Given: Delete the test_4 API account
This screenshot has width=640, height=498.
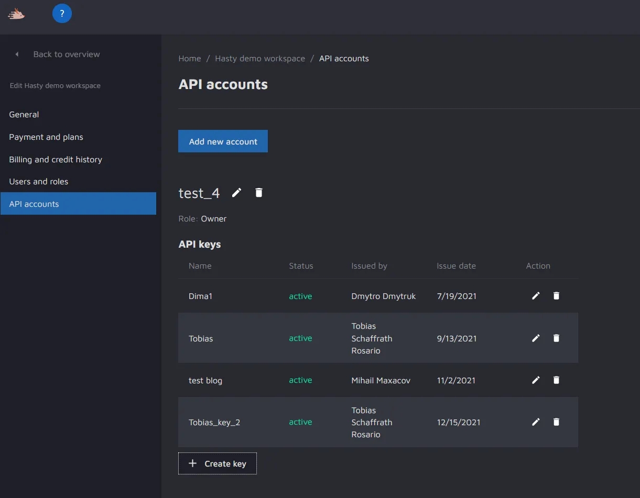Looking at the screenshot, I should coord(258,193).
